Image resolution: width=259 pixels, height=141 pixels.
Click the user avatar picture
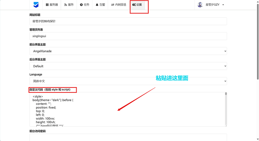tap(200, 5)
